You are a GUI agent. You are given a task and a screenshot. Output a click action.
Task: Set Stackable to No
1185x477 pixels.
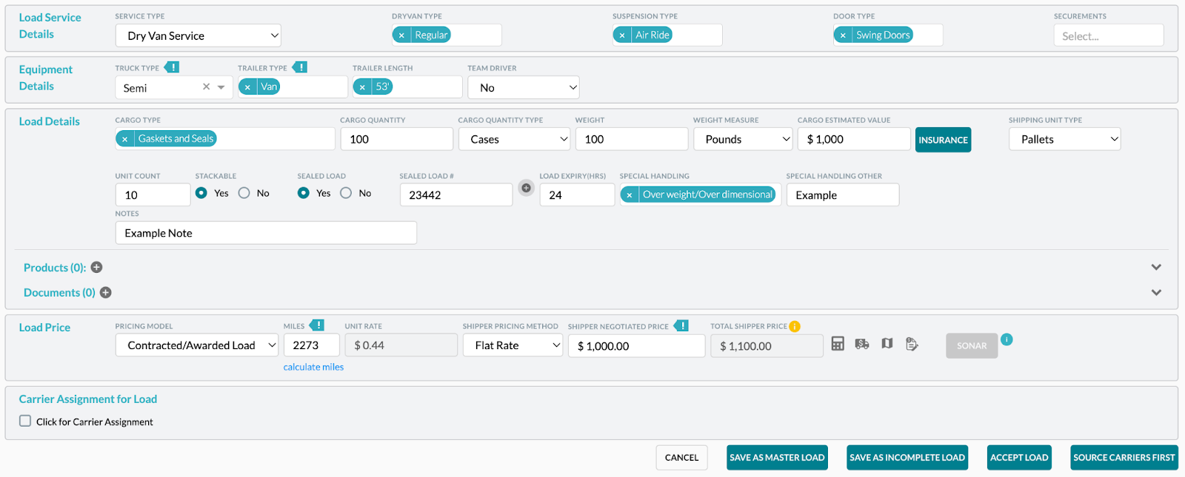(x=244, y=193)
